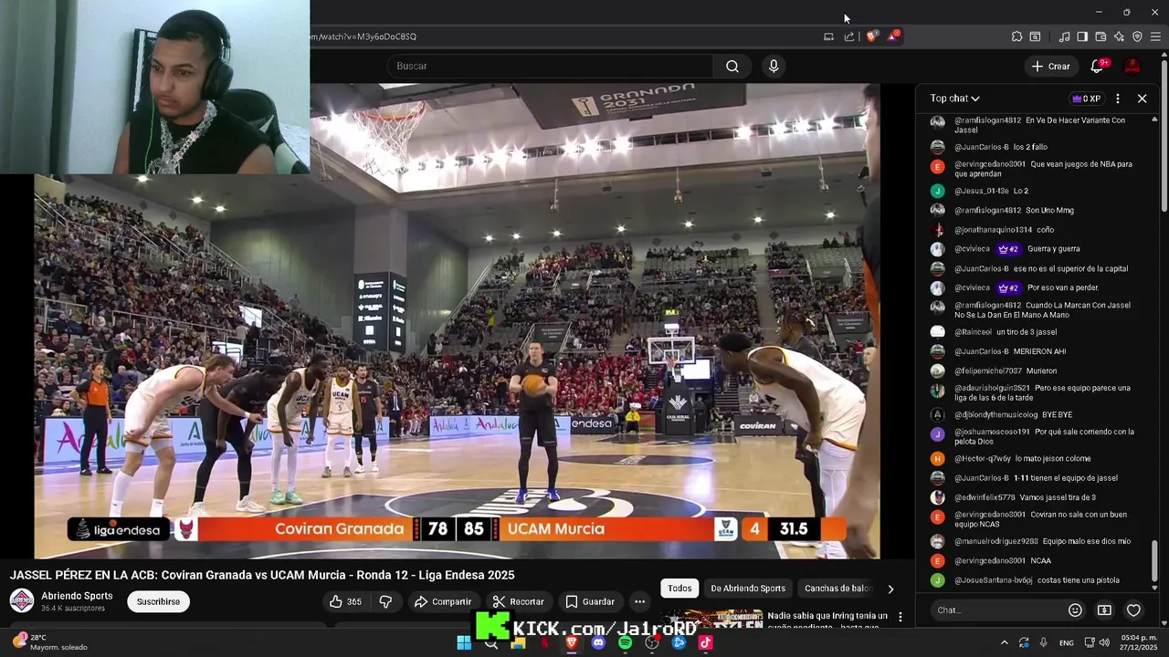
Task: Open the browser hamburger main menu
Action: pyautogui.click(x=1156, y=36)
